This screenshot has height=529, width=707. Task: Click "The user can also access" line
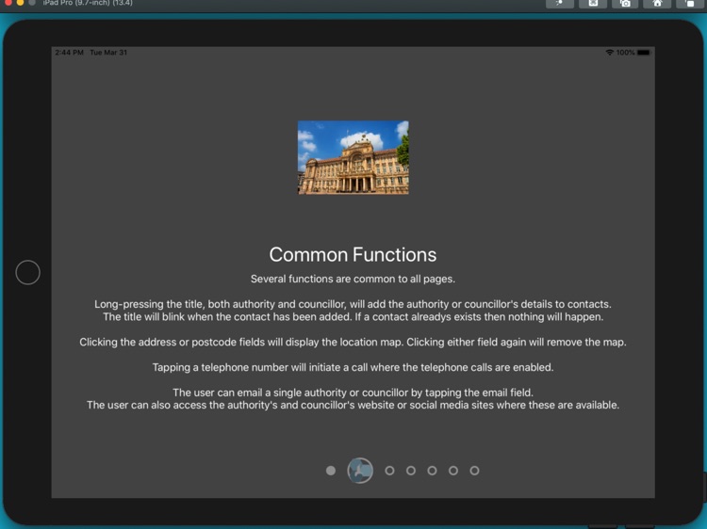[x=353, y=405]
